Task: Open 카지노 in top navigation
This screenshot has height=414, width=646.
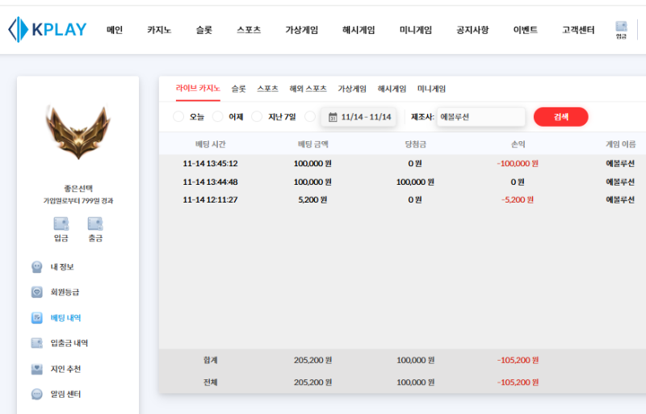Action: (x=159, y=30)
